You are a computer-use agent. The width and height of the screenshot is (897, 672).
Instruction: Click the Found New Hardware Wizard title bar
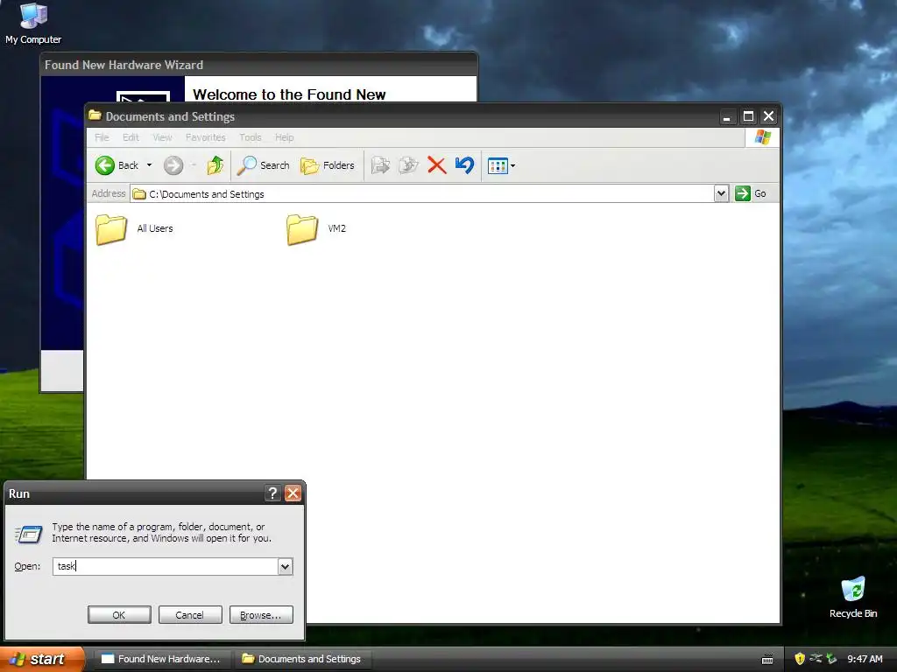tap(258, 65)
